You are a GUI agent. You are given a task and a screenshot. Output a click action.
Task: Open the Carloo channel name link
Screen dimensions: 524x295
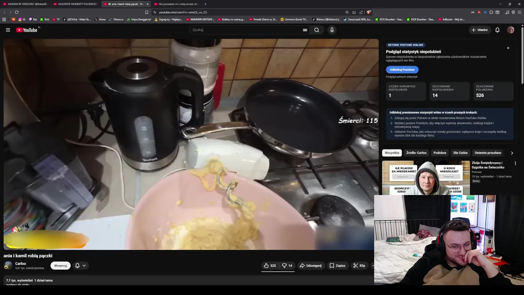click(20, 263)
